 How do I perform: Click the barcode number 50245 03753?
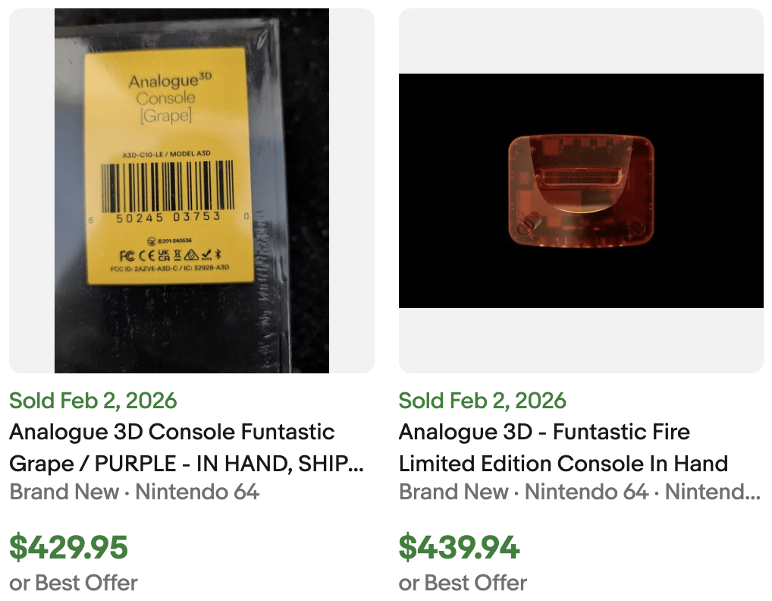[168, 217]
